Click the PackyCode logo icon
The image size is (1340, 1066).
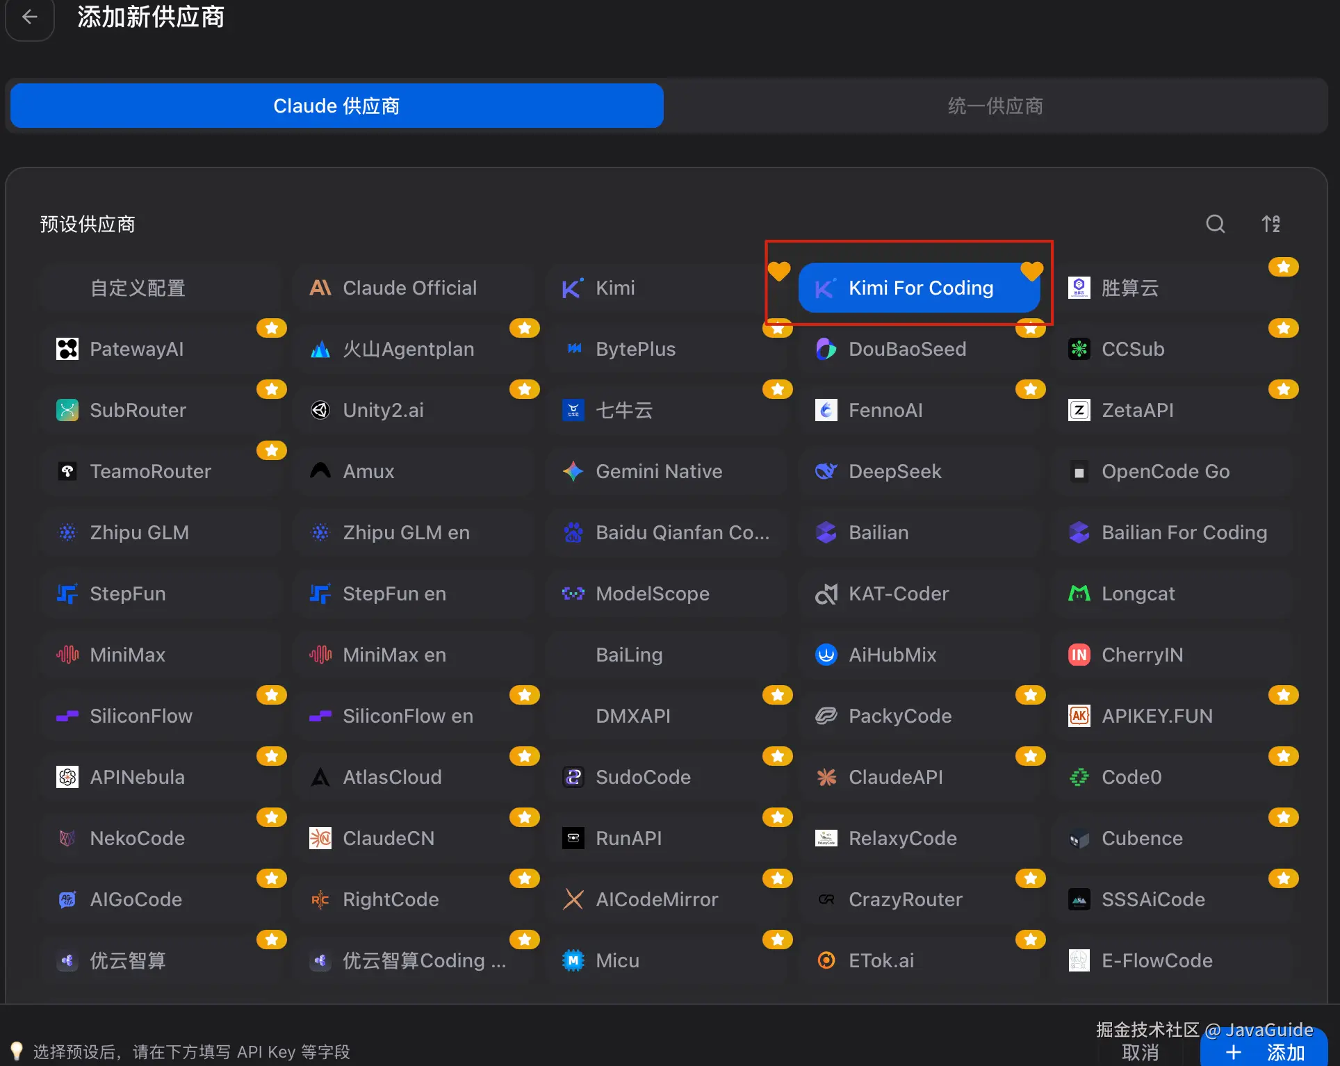tap(826, 716)
